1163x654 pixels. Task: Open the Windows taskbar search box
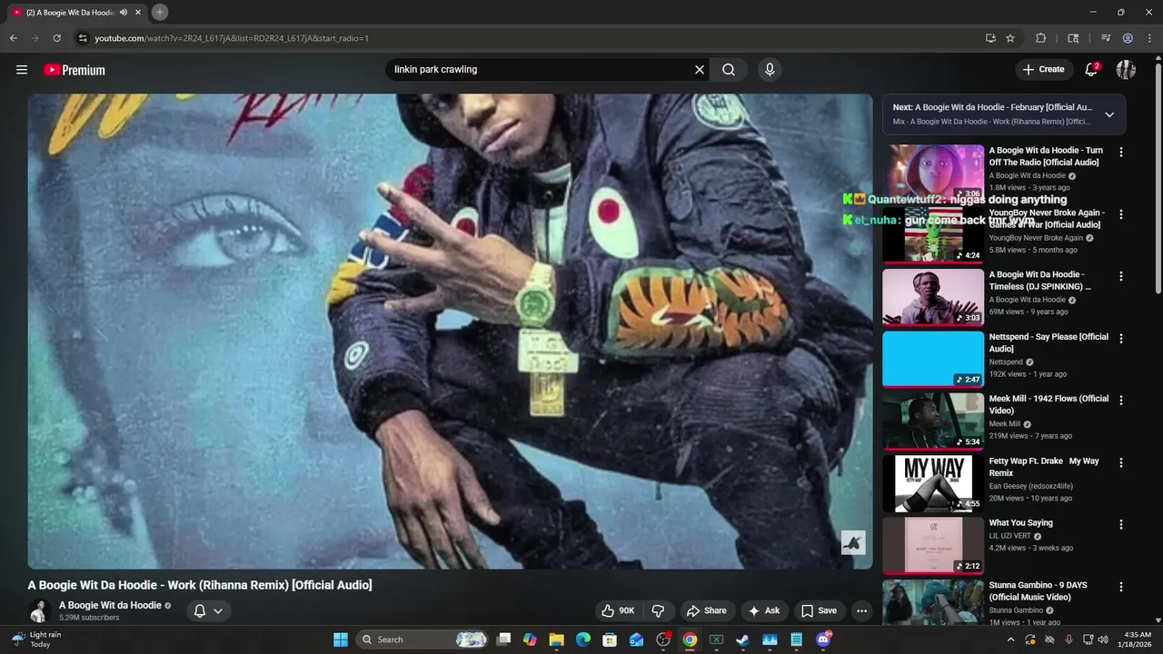pyautogui.click(x=422, y=639)
